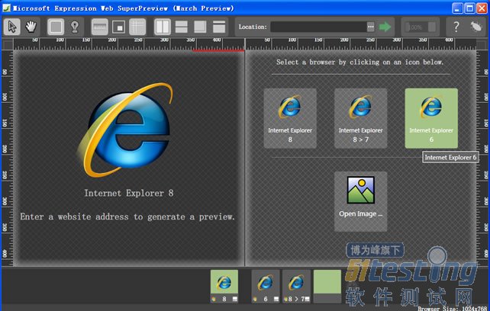Toggle ruler visibility in toolbar
This screenshot has width=490, height=311.
pos(100,26)
